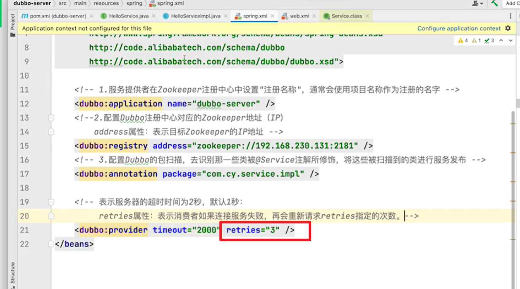Screen dimensions: 520x289
Task: Collapse comment fold marker on line 13
Action: point(51,118)
